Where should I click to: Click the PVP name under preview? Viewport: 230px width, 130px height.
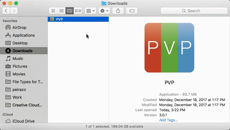tap(169, 83)
